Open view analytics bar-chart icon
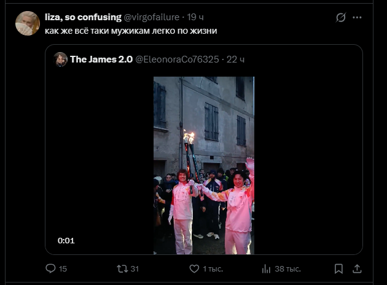Image resolution: width=387 pixels, height=285 pixels. [266, 268]
